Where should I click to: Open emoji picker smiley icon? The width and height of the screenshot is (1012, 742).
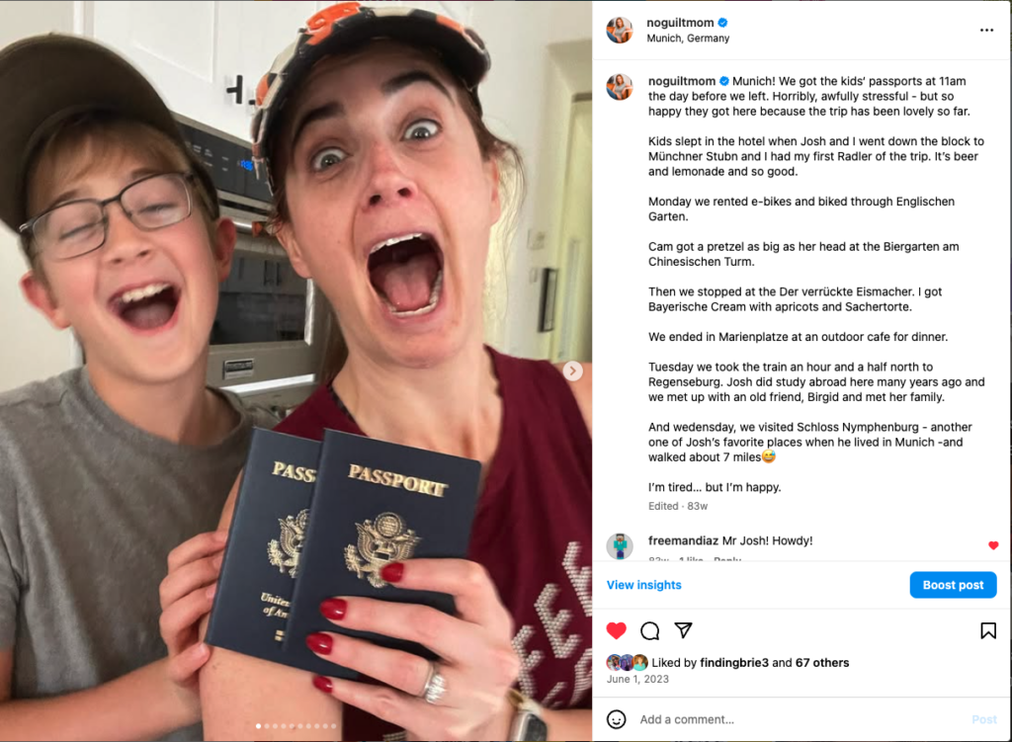click(x=617, y=718)
